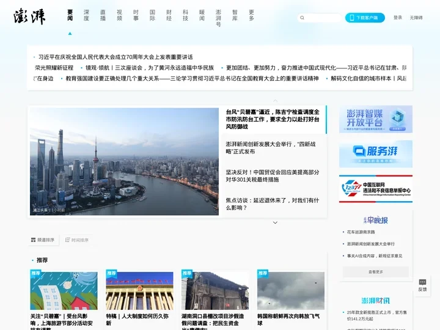
Task: Click the 推荐 section heading
Action: pyautogui.click(x=42, y=260)
